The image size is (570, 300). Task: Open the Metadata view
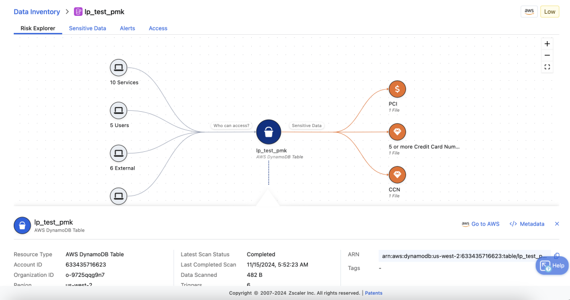[x=527, y=224]
